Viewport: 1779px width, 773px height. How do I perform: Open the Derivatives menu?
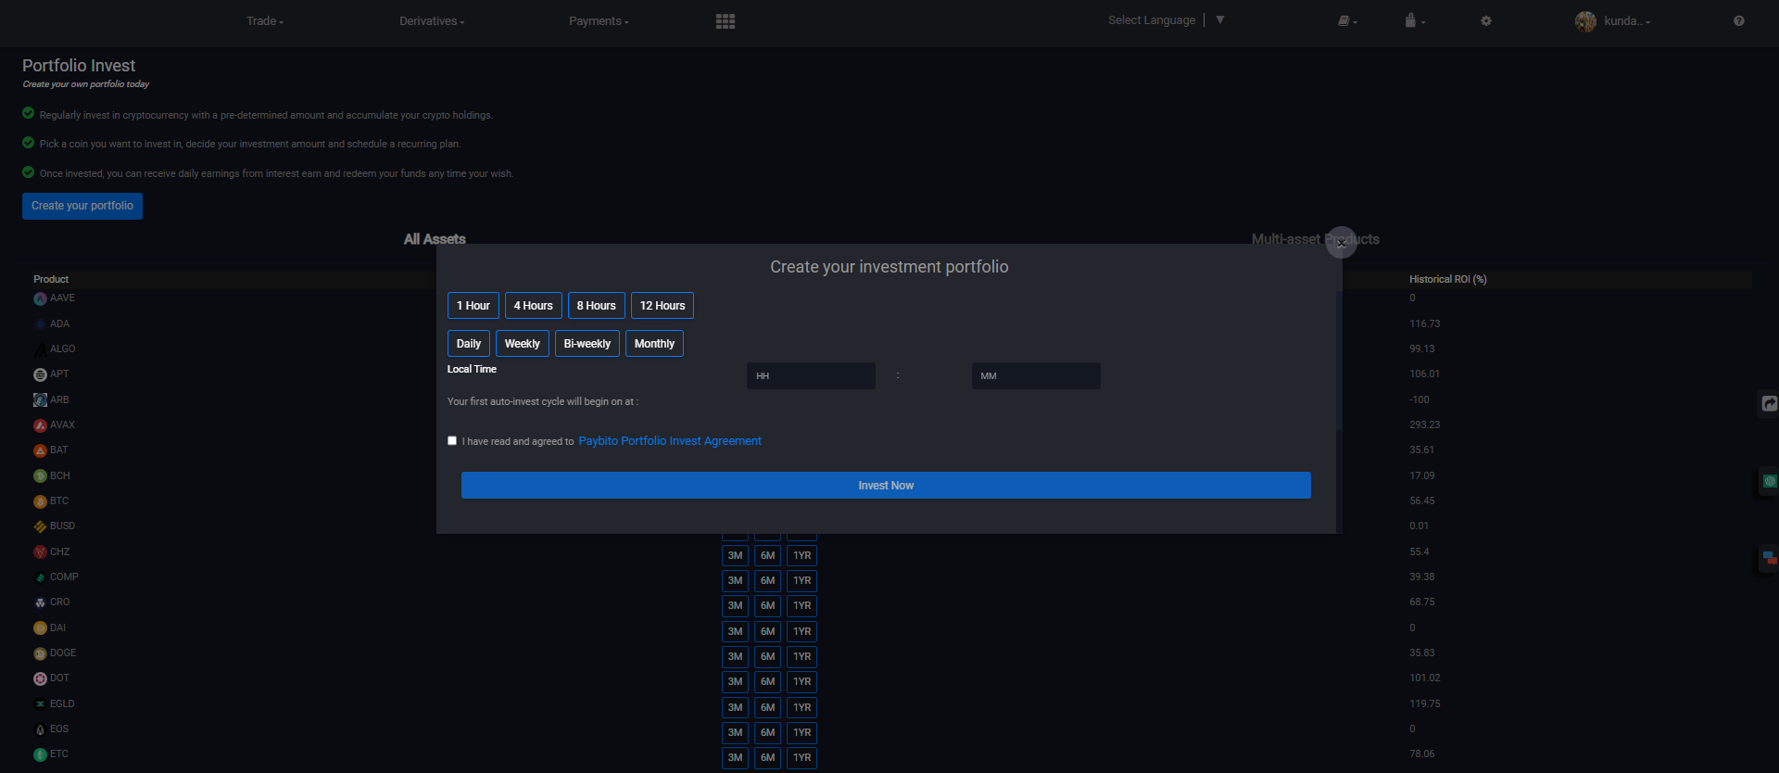[431, 21]
